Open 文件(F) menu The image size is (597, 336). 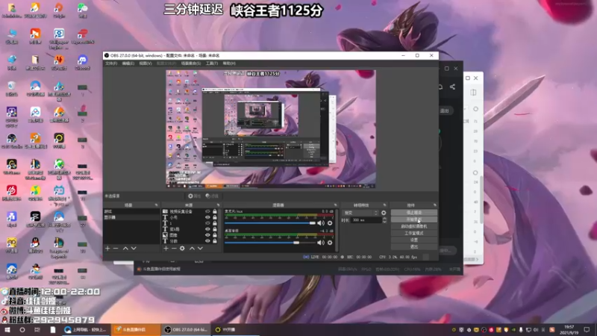(111, 63)
